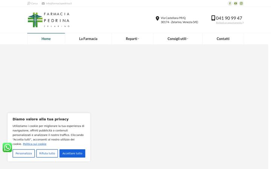Expand the Reparti dropdown menu
The height and width of the screenshot is (169, 271).
pyautogui.click(x=132, y=39)
